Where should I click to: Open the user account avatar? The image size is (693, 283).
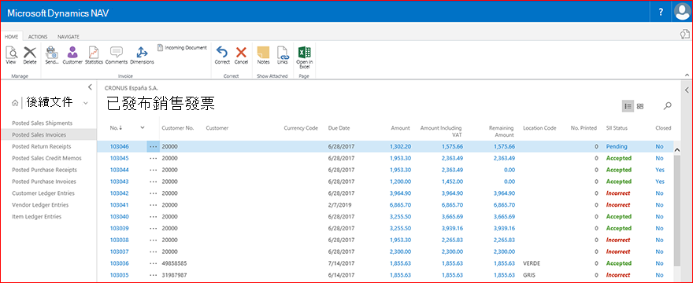point(683,12)
